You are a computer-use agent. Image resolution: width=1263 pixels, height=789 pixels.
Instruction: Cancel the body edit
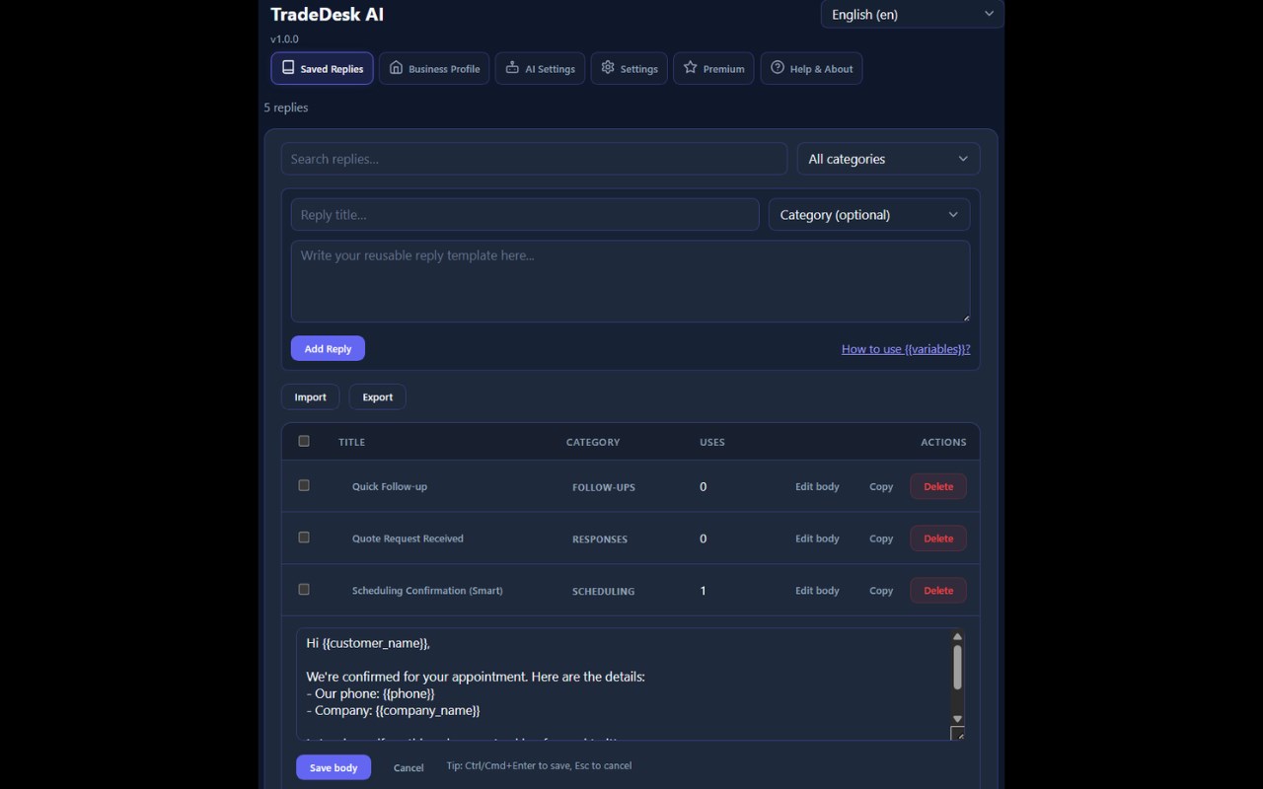(x=409, y=767)
